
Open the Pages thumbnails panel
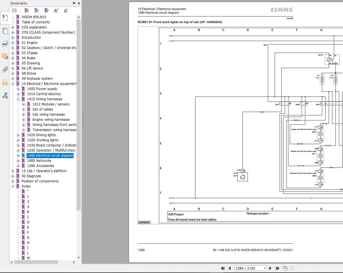click(x=5, y=31)
